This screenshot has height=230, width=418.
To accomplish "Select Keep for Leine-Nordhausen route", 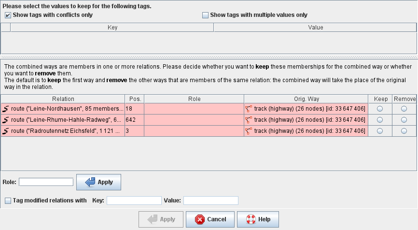I will point(379,108).
